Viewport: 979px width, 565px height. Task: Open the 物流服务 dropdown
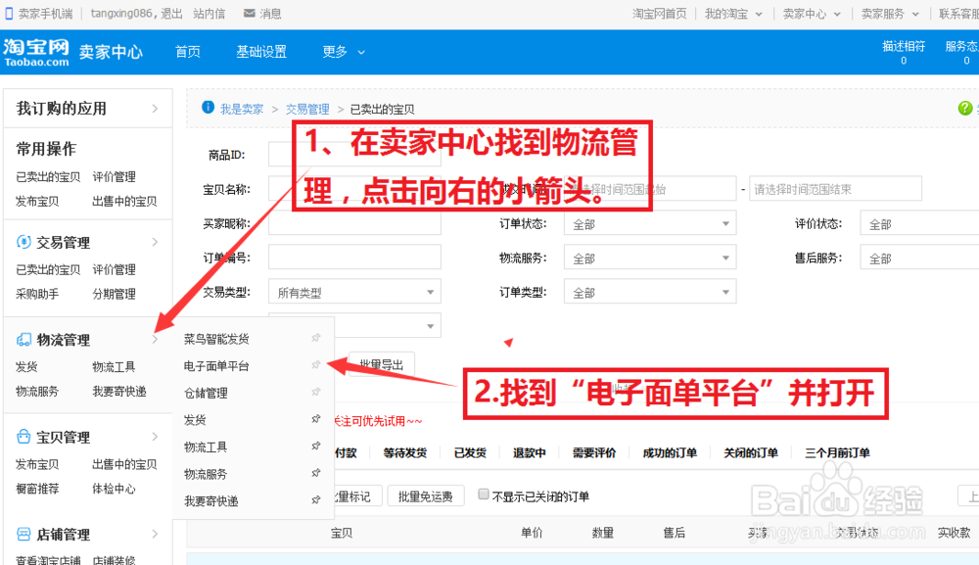point(650,258)
